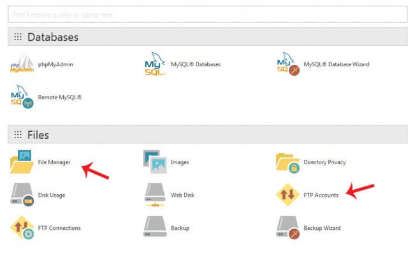Open the Web Disk link
The height and width of the screenshot is (254, 408).
tap(183, 195)
